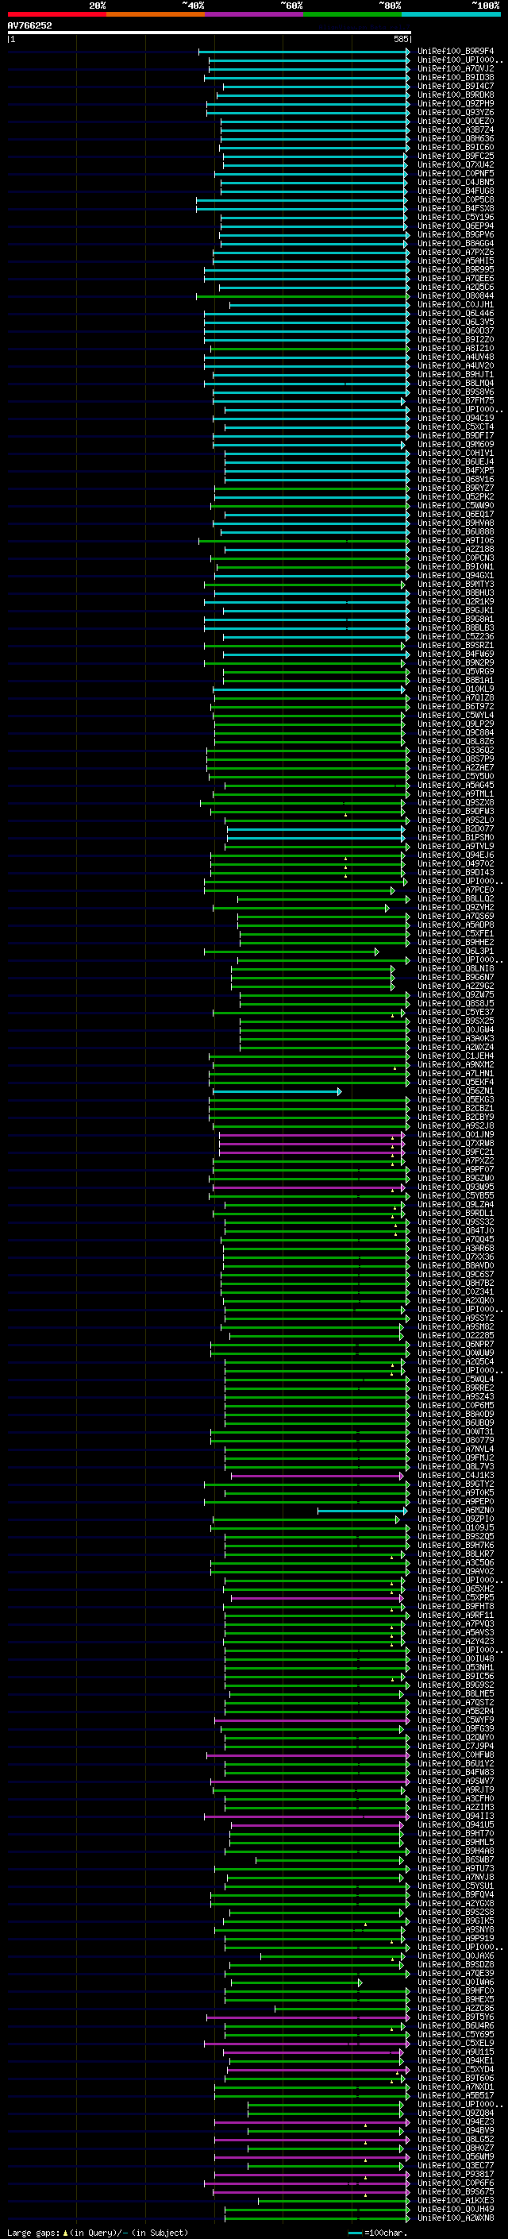Image resolution: width=508 pixels, height=2239 pixels.
Task: Open hit UniRef100_Q8H636
Action: click(456, 138)
